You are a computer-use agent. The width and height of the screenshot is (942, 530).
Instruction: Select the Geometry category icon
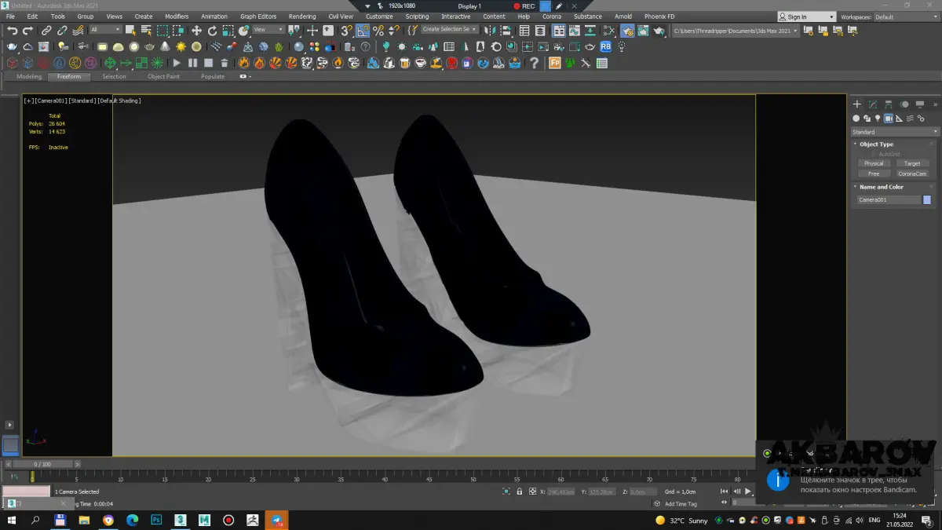click(x=856, y=119)
